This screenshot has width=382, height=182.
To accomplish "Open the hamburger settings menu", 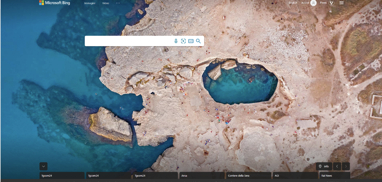I will [x=342, y=3].
